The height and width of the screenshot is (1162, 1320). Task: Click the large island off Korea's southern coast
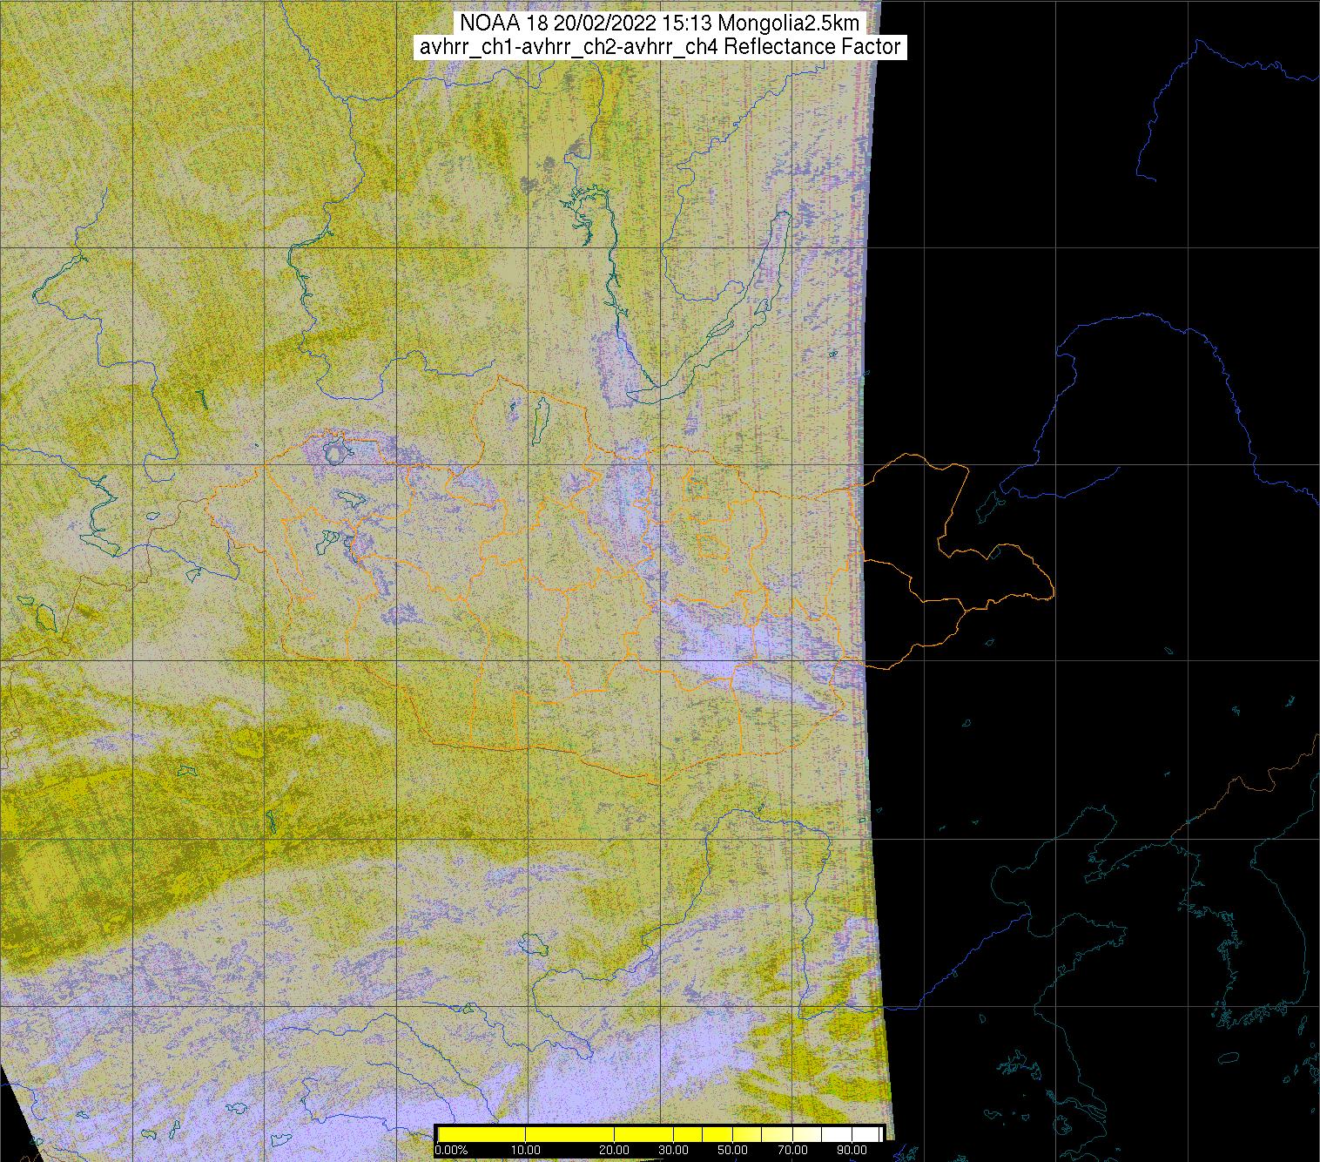pos(1227,1057)
